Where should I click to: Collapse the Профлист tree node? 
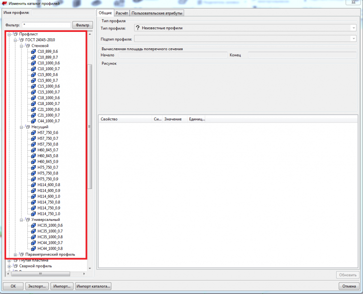click(x=9, y=34)
